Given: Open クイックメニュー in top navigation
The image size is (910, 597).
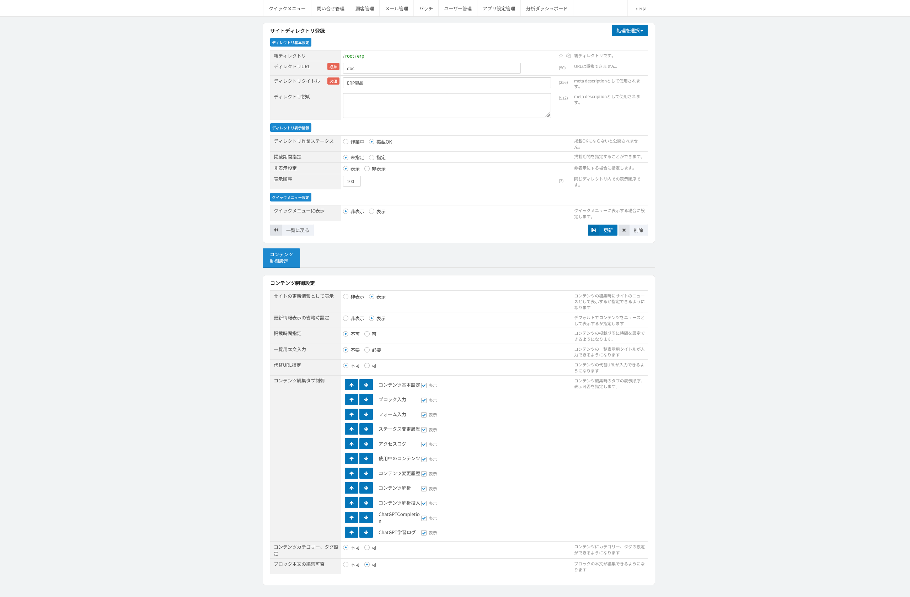Looking at the screenshot, I should pyautogui.click(x=287, y=9).
